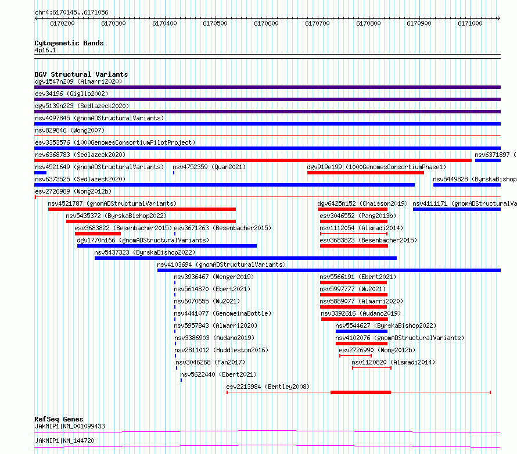Click nsv1112054 (Alsmadi2014) label
Viewport: 517px width, 454px height.
(361, 228)
